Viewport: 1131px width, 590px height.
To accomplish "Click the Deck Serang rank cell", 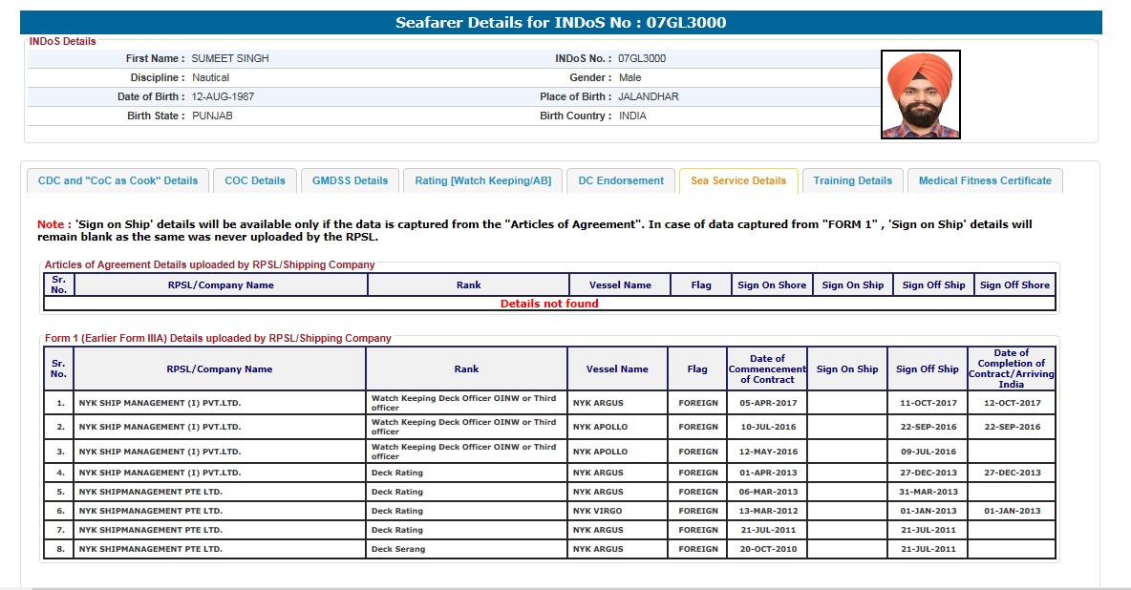I will 398,549.
